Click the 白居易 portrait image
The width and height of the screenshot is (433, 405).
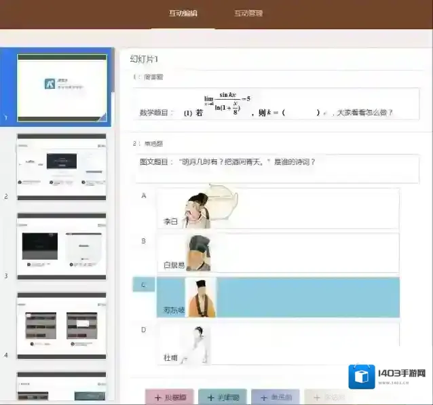point(198,253)
